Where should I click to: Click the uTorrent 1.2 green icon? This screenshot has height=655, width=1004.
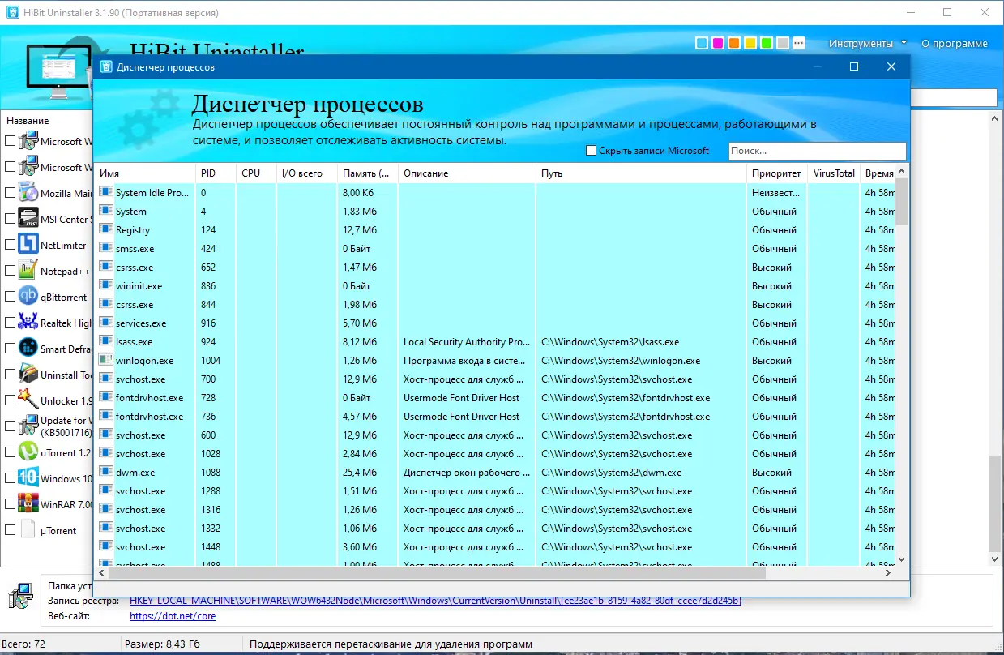(x=28, y=452)
